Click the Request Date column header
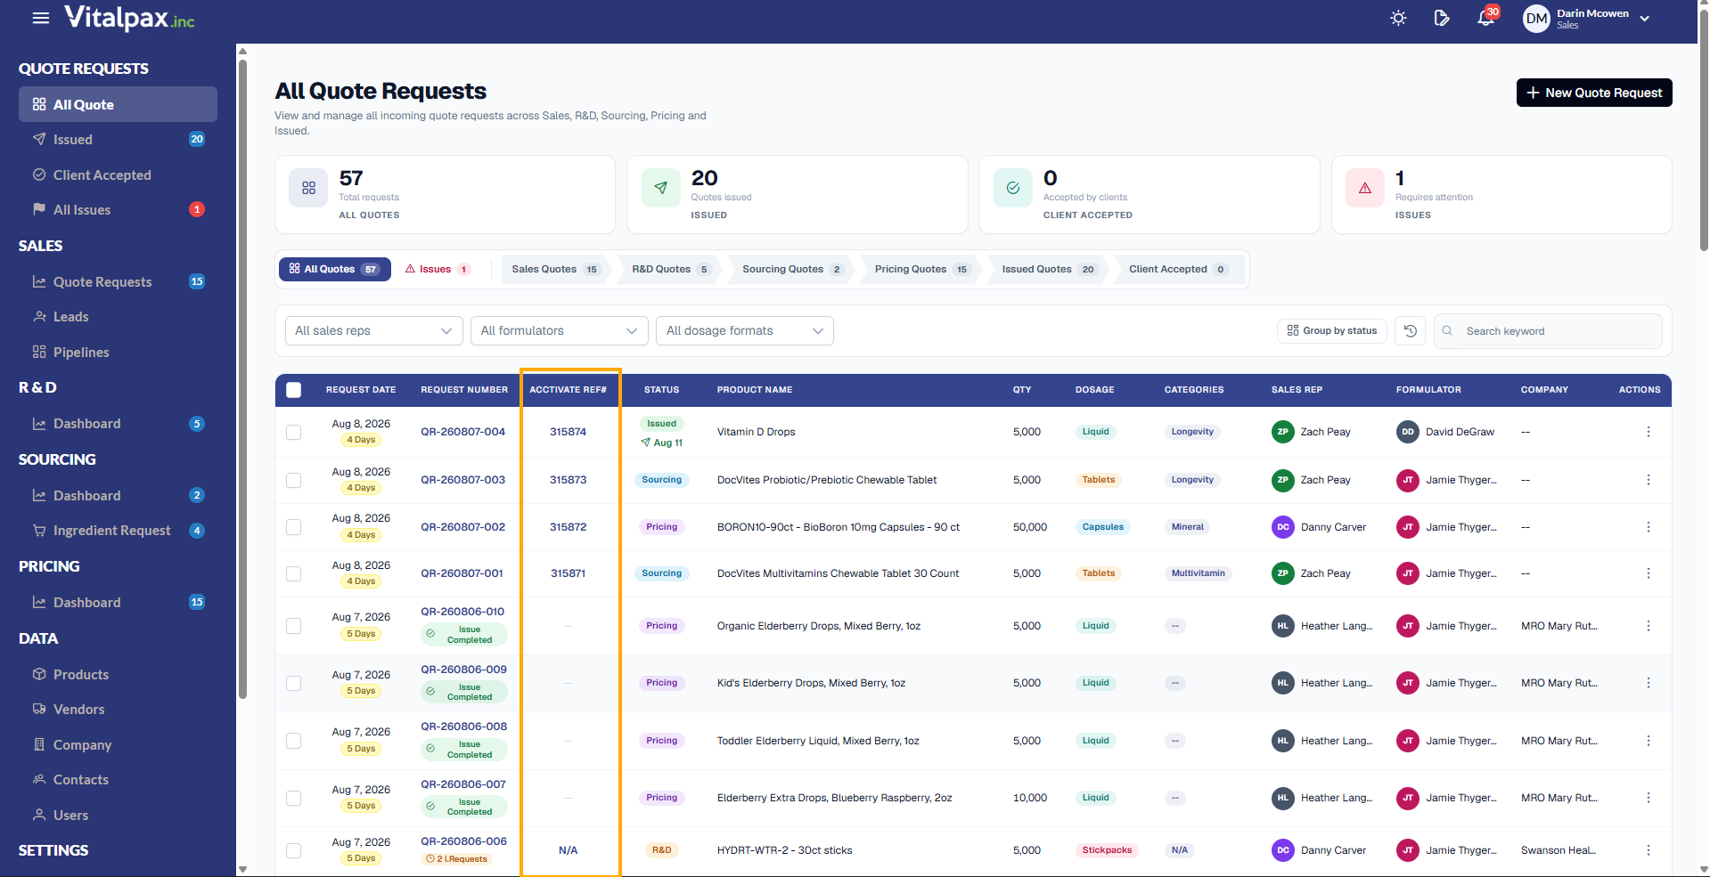The image size is (1710, 877). (361, 390)
